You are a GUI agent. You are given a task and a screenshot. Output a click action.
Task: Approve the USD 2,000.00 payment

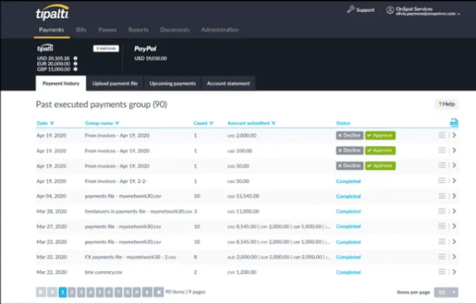381,135
